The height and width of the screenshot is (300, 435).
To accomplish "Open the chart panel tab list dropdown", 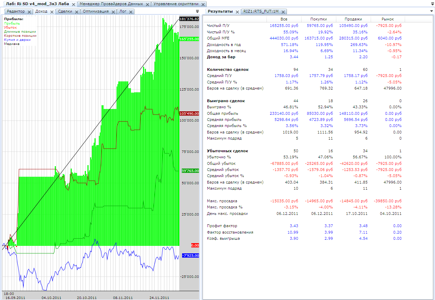I will 197,11.
